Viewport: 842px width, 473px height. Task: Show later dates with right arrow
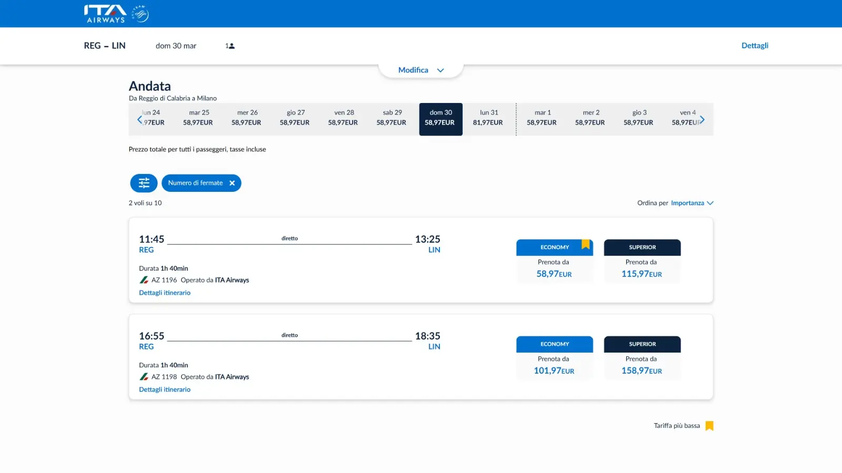pyautogui.click(x=702, y=120)
